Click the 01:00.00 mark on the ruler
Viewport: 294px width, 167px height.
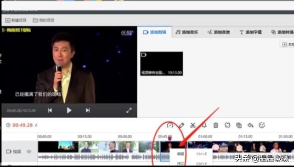(x=205, y=136)
